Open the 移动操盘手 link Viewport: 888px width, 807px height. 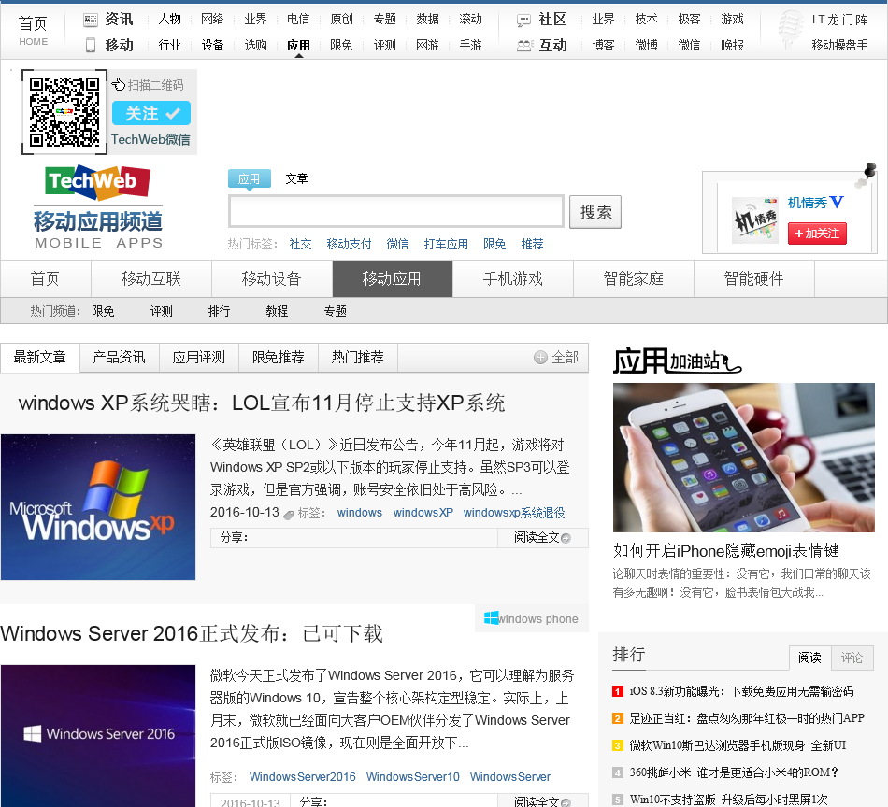coord(839,45)
